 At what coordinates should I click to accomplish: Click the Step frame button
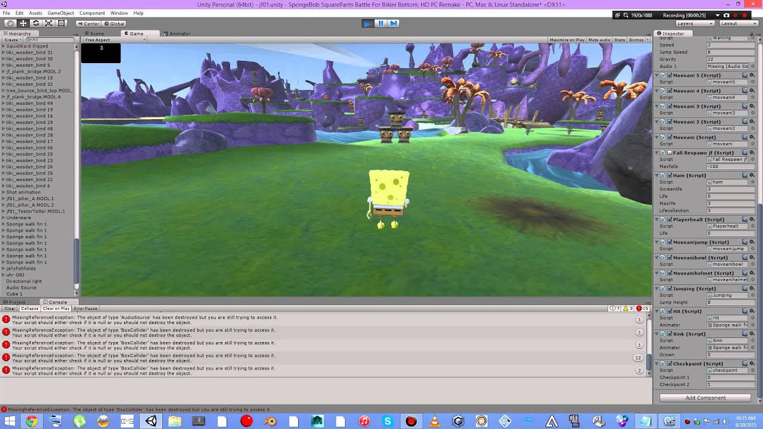[393, 23]
